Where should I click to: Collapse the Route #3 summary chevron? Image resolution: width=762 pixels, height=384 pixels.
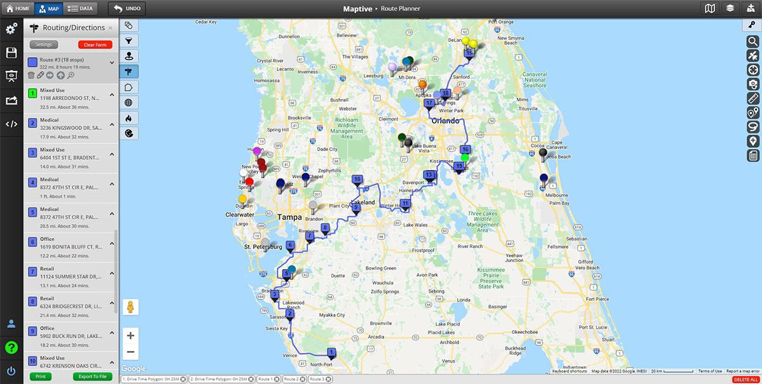coord(112,62)
